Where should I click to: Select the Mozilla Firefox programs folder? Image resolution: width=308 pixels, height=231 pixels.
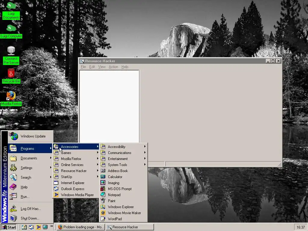tap(76, 159)
